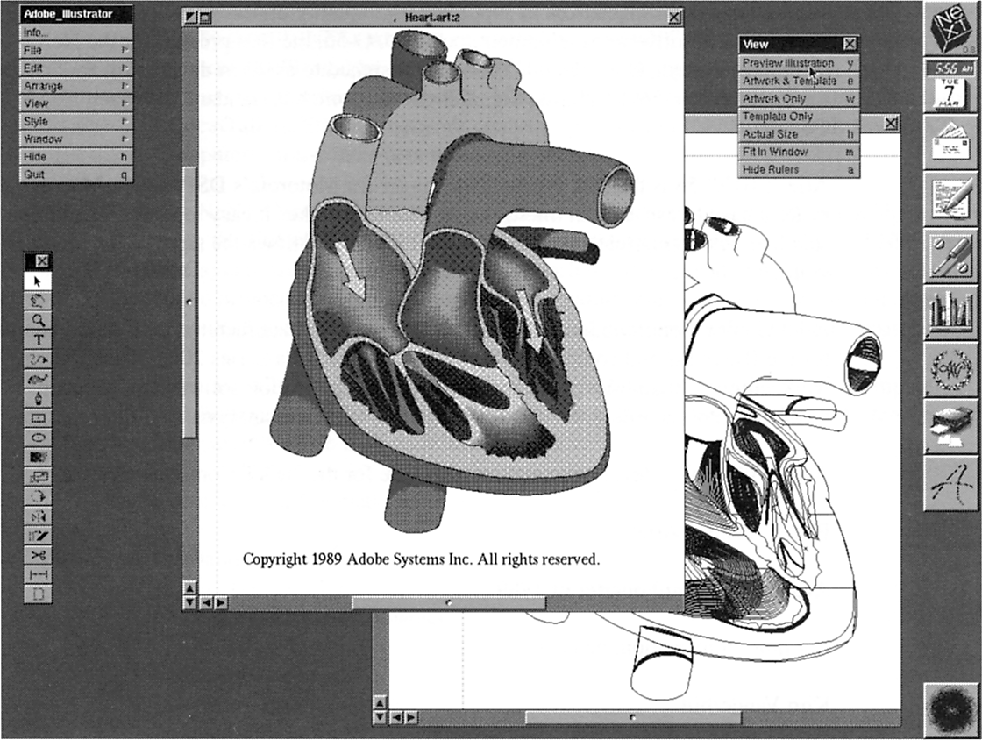Viewport: 982px width, 740px height.
Task: Switch to Template Only view mode
Action: (794, 115)
